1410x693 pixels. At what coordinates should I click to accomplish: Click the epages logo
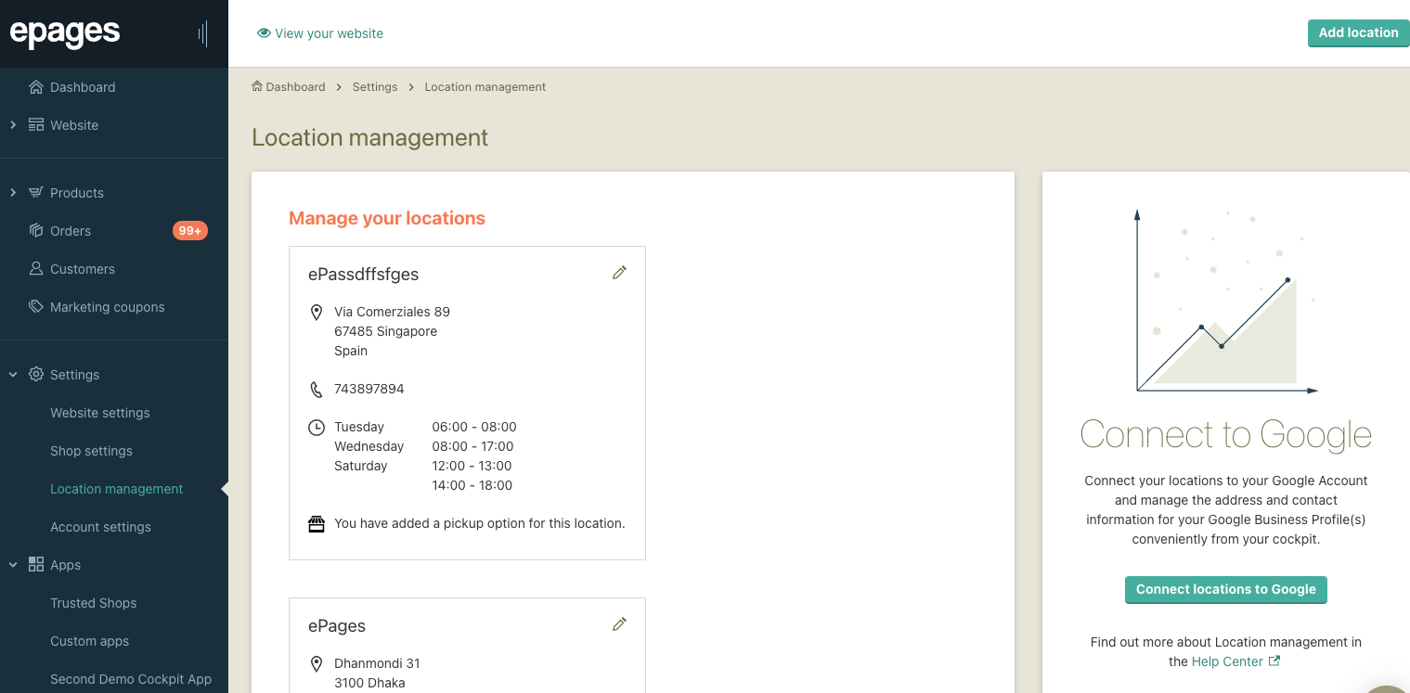pos(65,33)
